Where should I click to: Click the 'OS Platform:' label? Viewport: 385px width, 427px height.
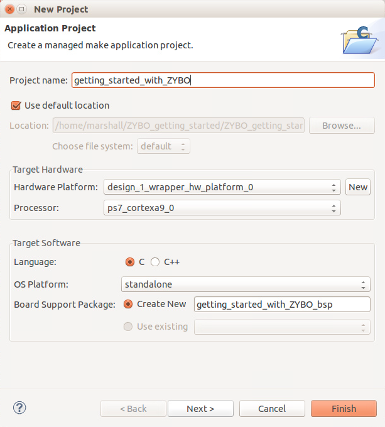coord(41,284)
